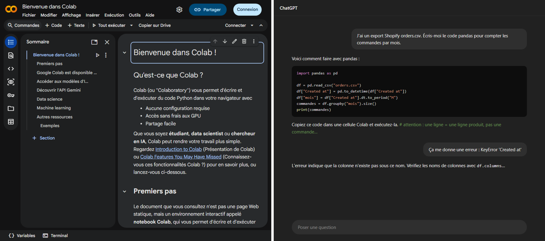Select Machine learning in outline
Image resolution: width=545 pixels, height=241 pixels.
[54, 108]
